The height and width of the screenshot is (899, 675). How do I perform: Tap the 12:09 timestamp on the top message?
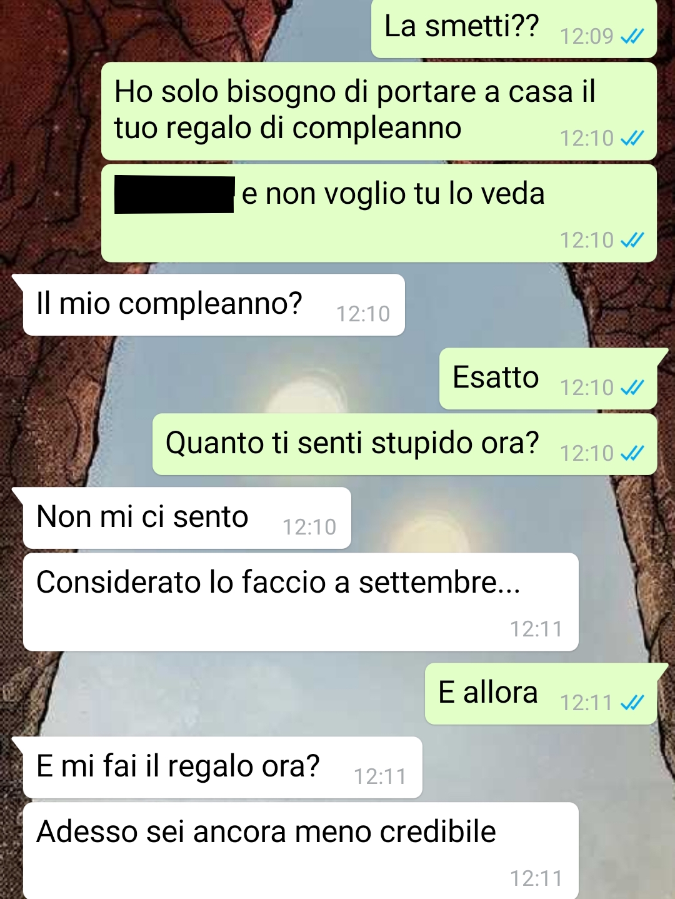click(586, 36)
